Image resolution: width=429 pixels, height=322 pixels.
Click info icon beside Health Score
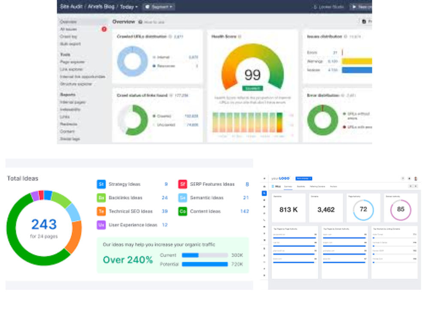(x=240, y=36)
